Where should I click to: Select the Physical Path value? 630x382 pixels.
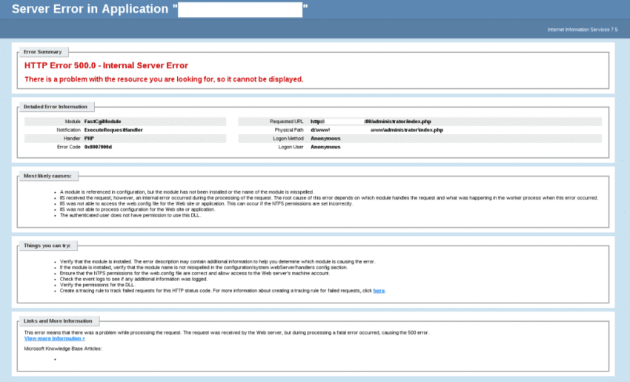pos(377,130)
